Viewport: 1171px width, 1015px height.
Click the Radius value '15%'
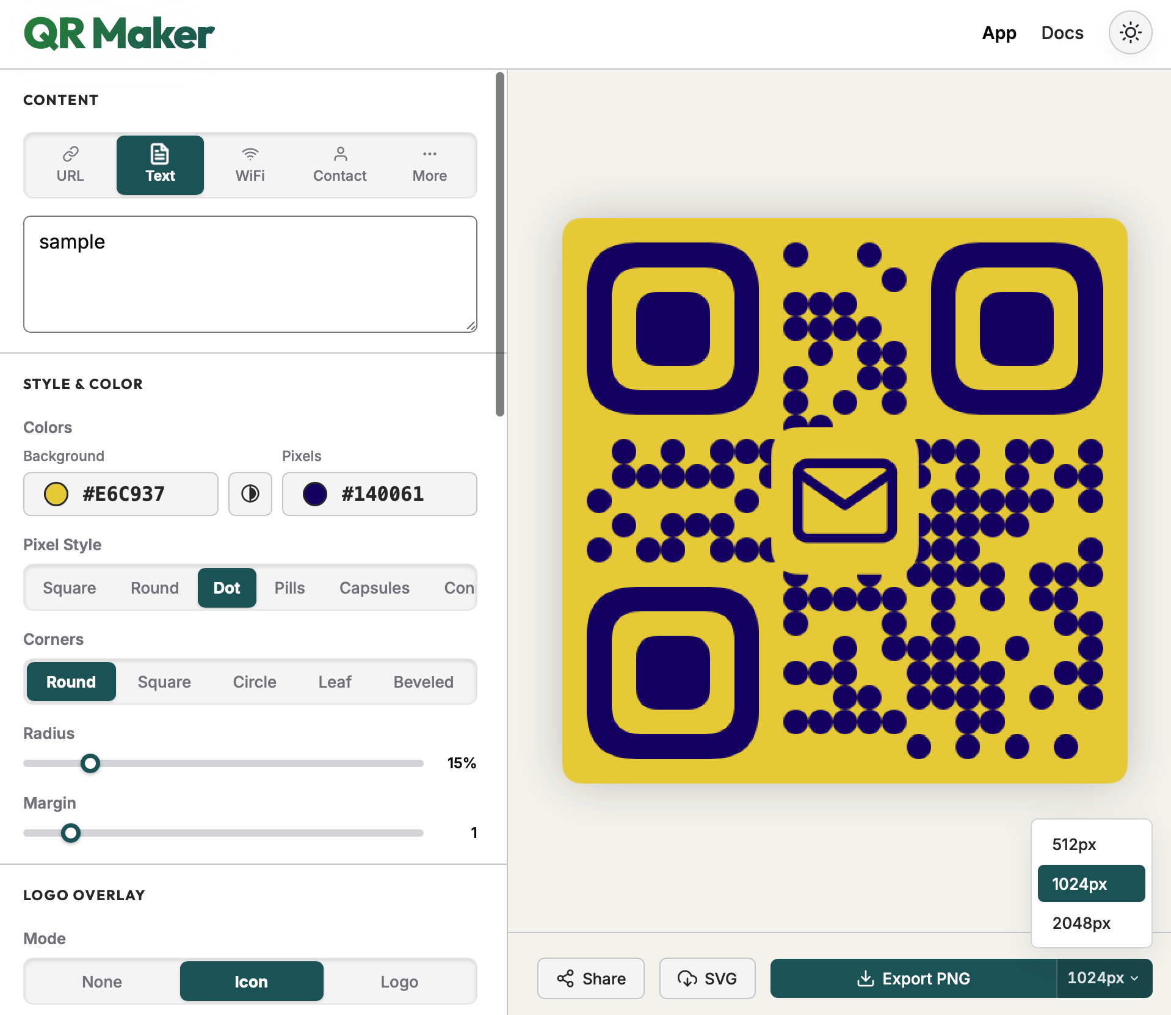[x=462, y=763]
